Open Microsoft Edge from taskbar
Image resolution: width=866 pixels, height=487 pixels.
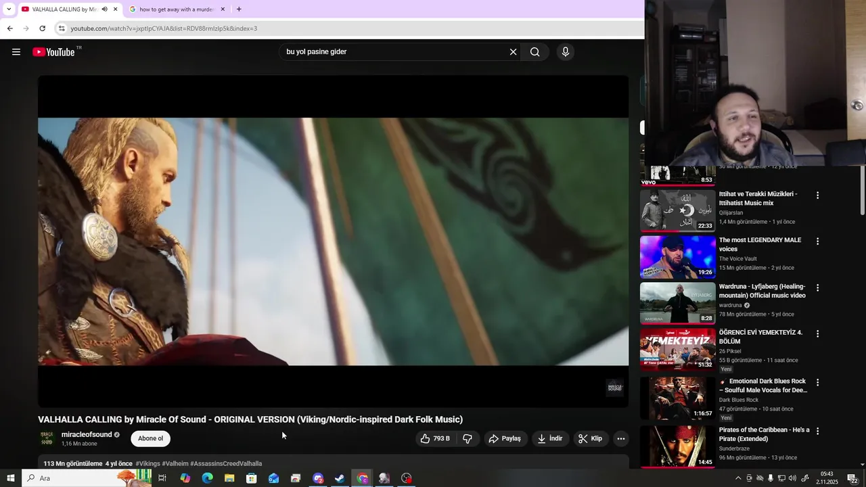tap(207, 478)
